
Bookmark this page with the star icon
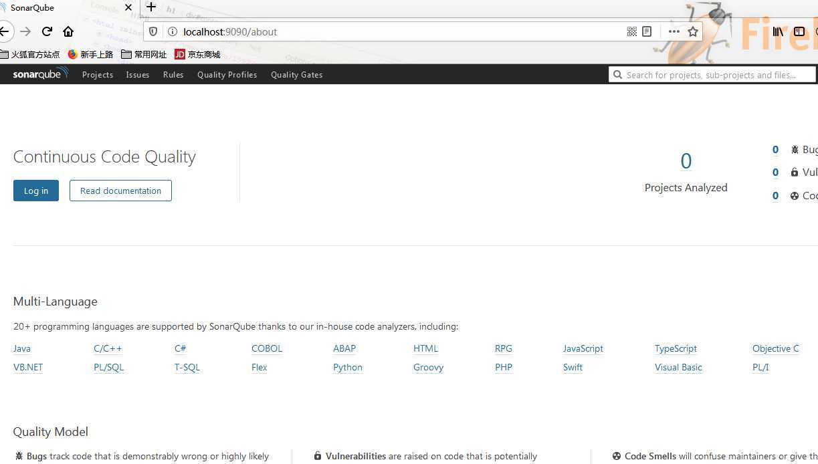(693, 31)
